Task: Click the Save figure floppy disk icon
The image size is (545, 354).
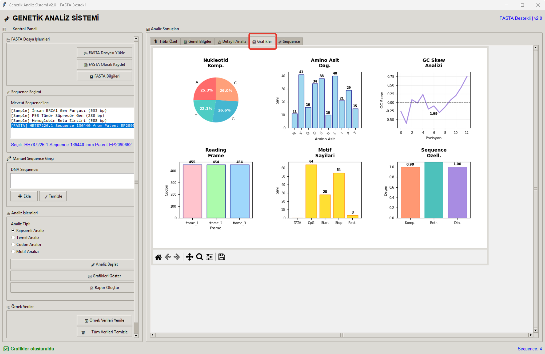Action: 222,257
